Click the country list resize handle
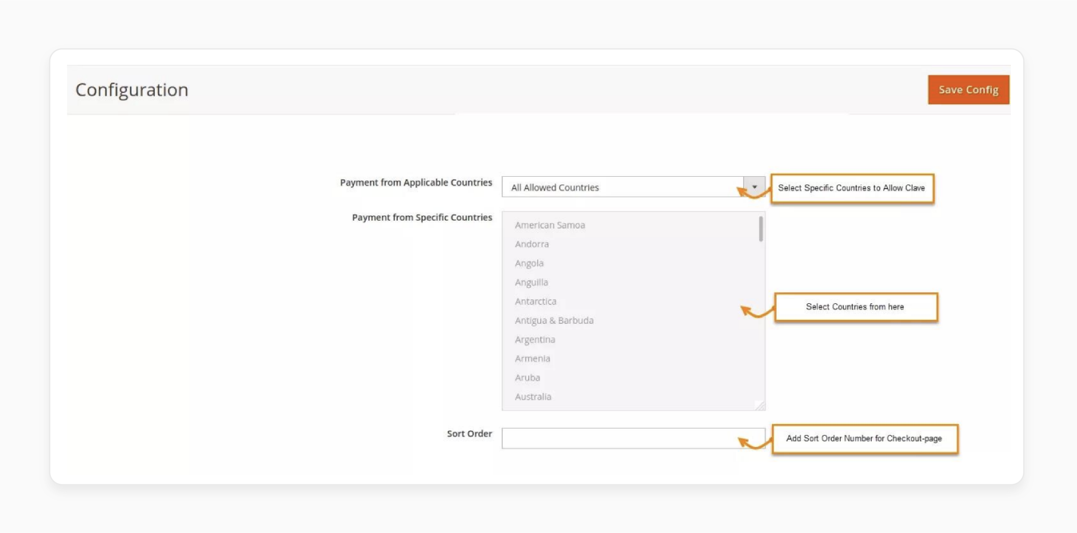Viewport: 1077px width, 533px height. 760,406
